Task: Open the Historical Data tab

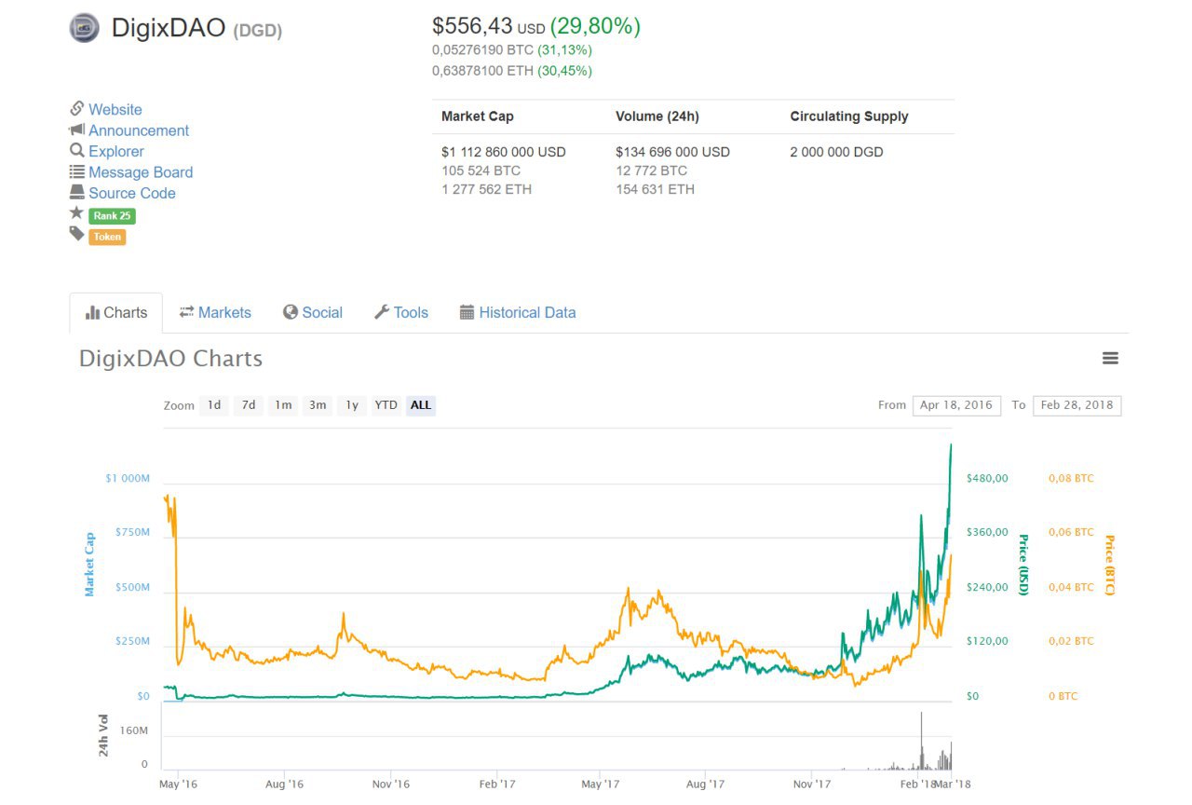Action: (518, 313)
